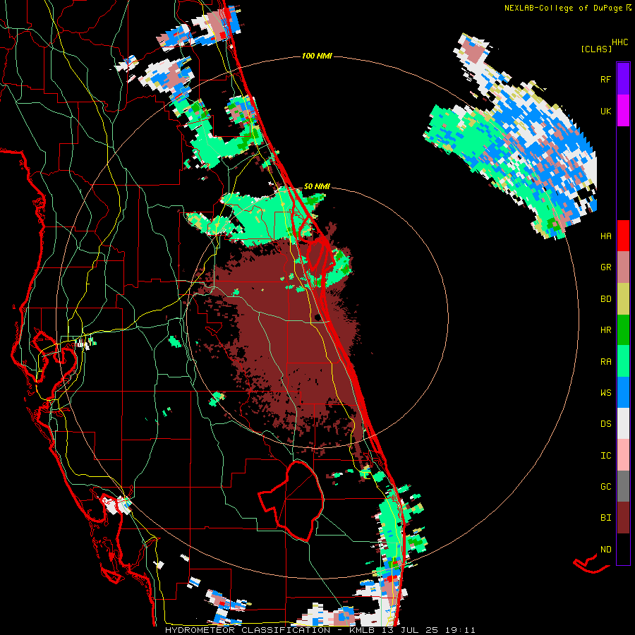The width and height of the screenshot is (635, 635).
Task: Click the 'DS' legend label
Action: pos(605,423)
